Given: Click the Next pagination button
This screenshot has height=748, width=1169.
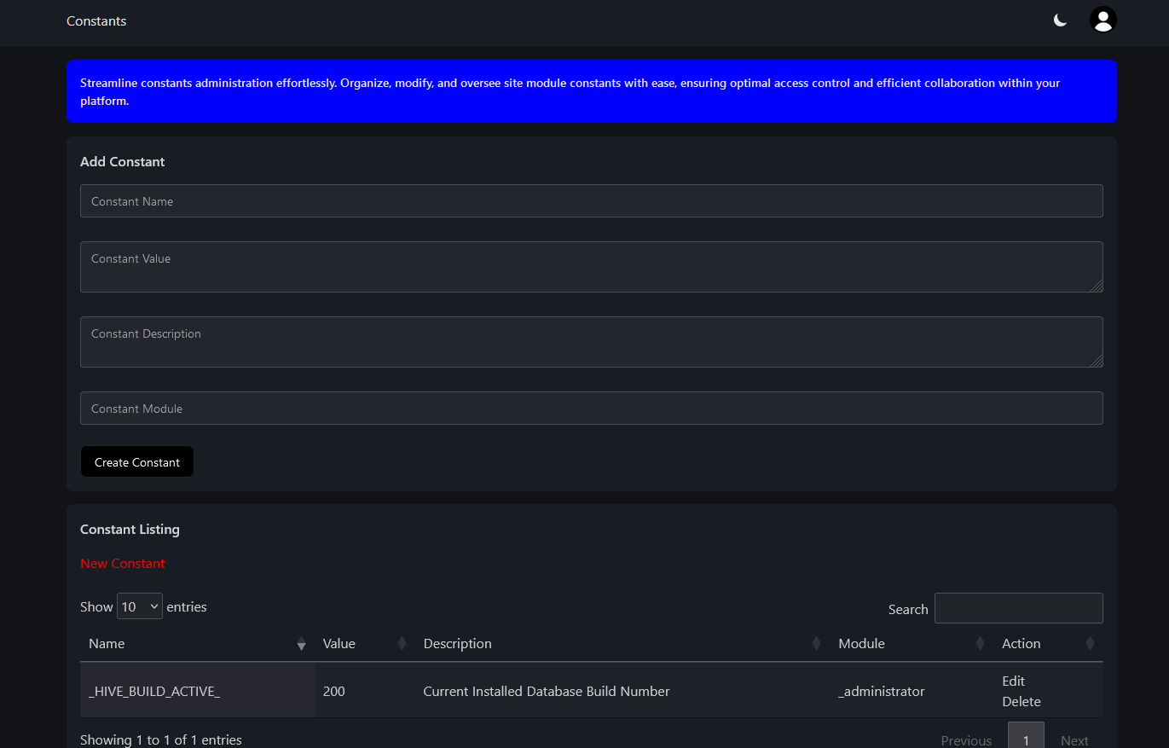Looking at the screenshot, I should [x=1074, y=739].
